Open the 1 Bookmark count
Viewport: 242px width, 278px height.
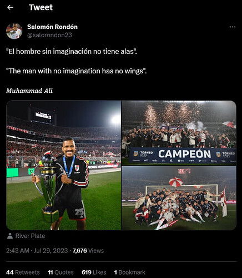coord(129,272)
